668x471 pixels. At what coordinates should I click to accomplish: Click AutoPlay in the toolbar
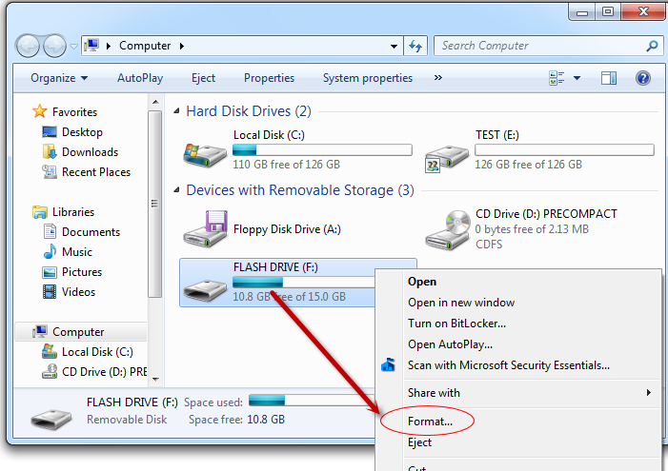click(140, 78)
